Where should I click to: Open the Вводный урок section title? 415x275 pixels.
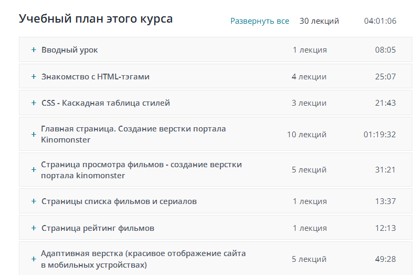70,50
